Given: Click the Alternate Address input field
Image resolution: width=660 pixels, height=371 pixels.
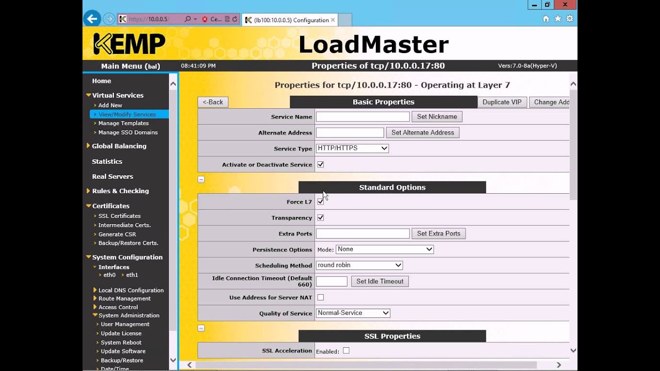Looking at the screenshot, I should (350, 133).
